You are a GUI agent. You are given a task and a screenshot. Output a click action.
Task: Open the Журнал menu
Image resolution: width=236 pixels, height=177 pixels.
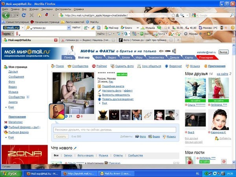[34, 9]
